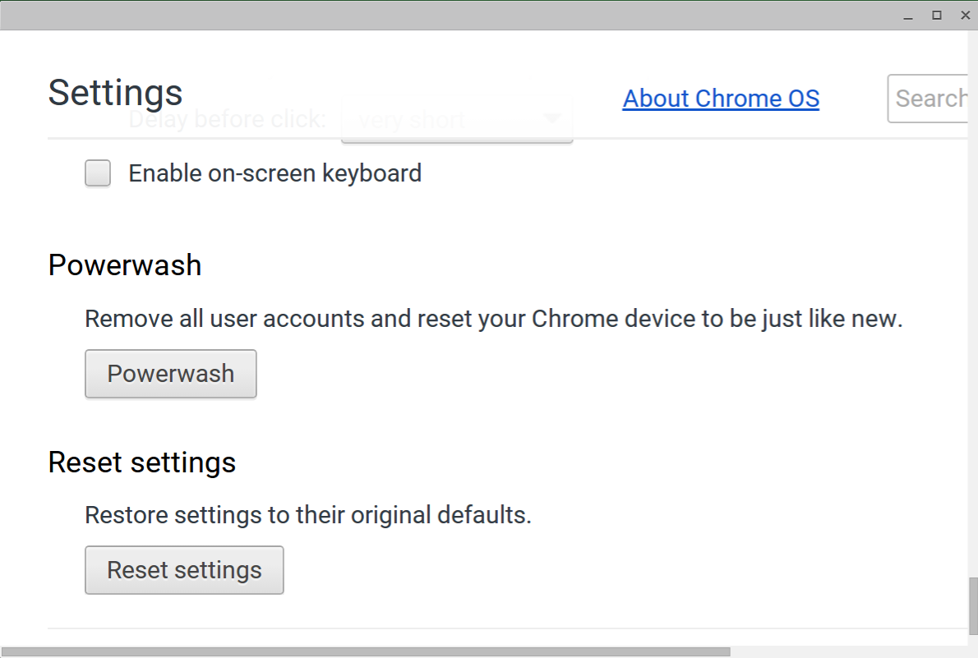
Task: Click the Settings page title
Action: coord(115,93)
